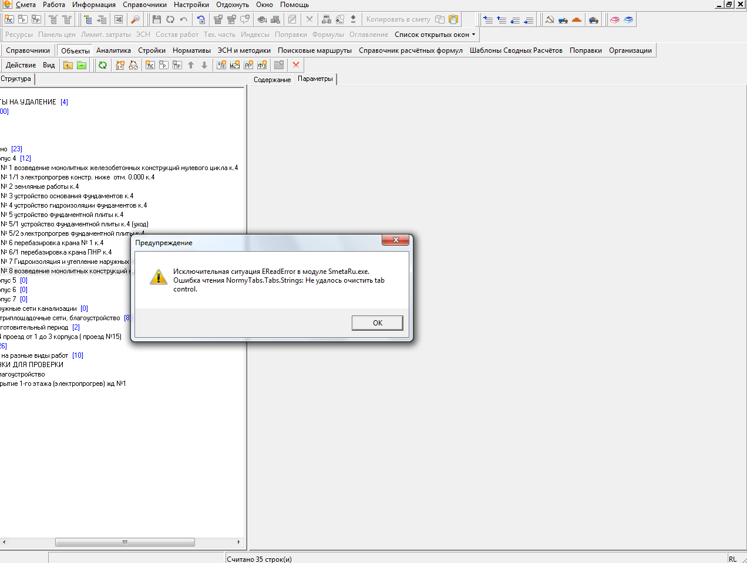Close the Предупреждение dialog with the X
Image resolution: width=747 pixels, height=563 pixels.
(x=396, y=240)
